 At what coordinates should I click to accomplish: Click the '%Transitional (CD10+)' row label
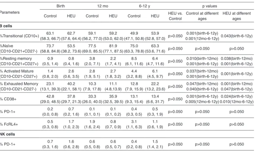(x=19, y=36)
